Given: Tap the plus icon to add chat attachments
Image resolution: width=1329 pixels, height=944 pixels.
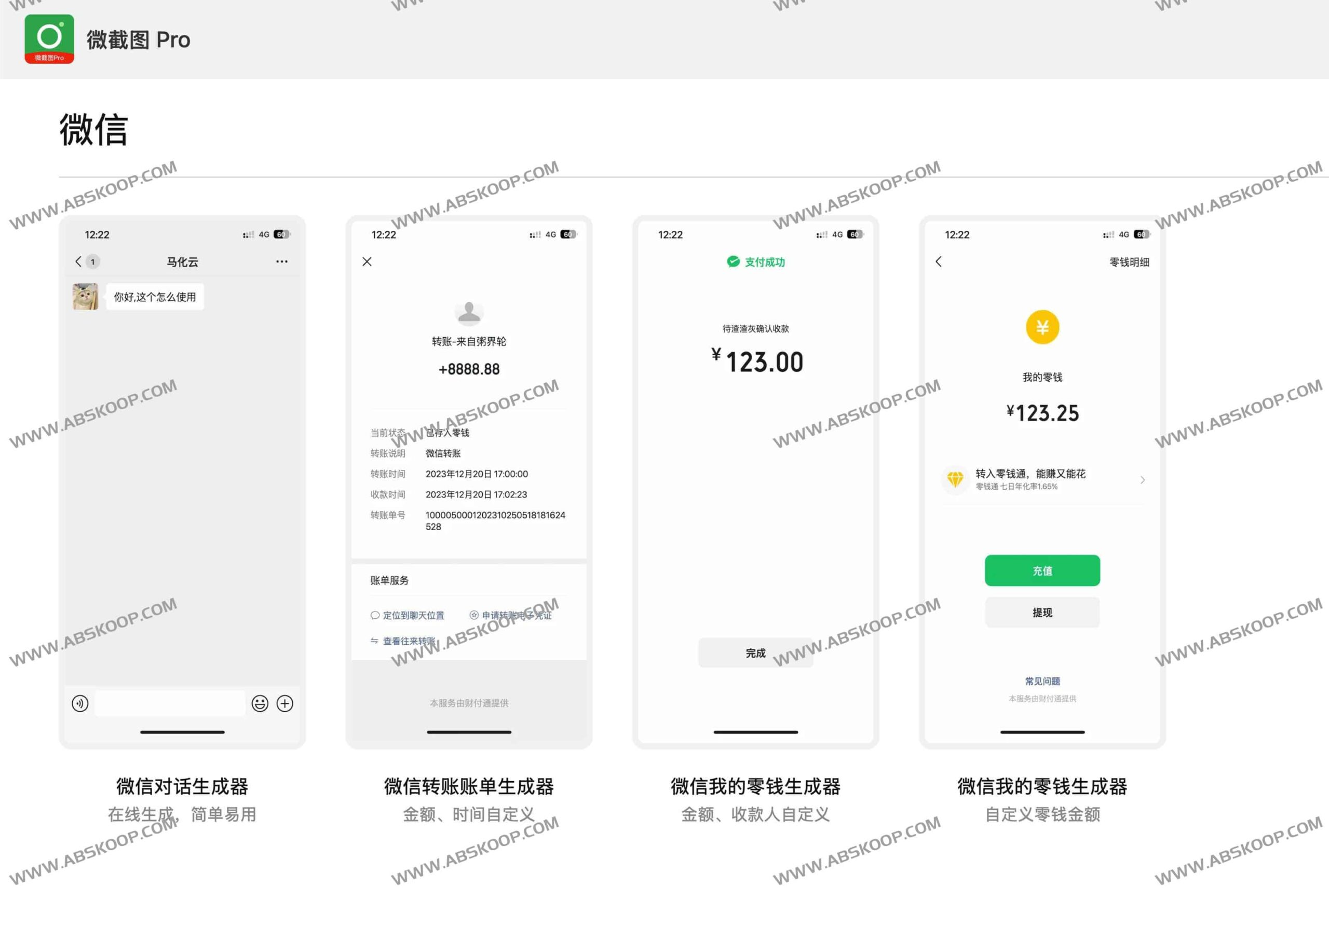Looking at the screenshot, I should [x=284, y=704].
